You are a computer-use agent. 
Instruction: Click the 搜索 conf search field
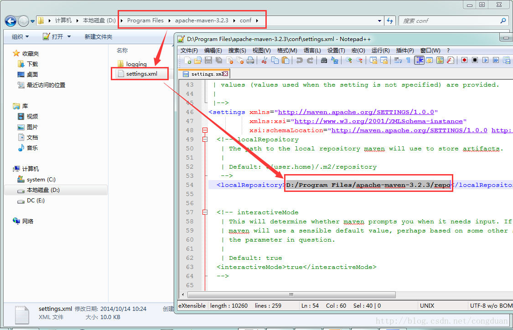click(x=453, y=21)
